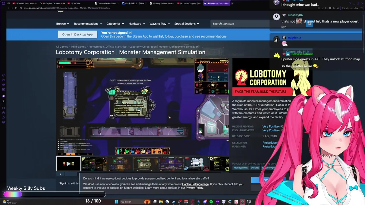Switch to the Todrick Hall browser tab
The height and width of the screenshot is (205, 365).
(x=25, y=3)
